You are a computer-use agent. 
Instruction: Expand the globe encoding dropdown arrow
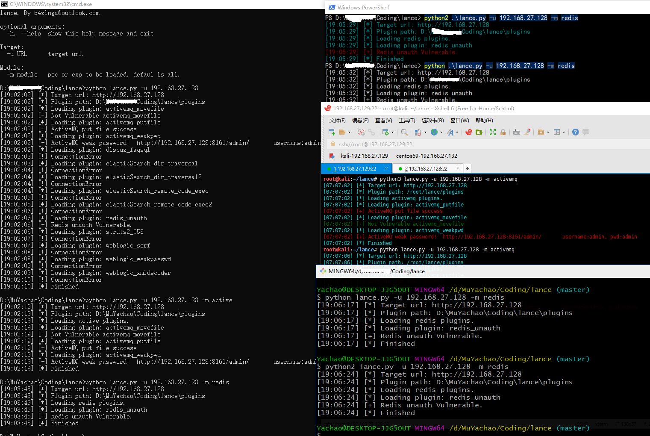(x=441, y=132)
